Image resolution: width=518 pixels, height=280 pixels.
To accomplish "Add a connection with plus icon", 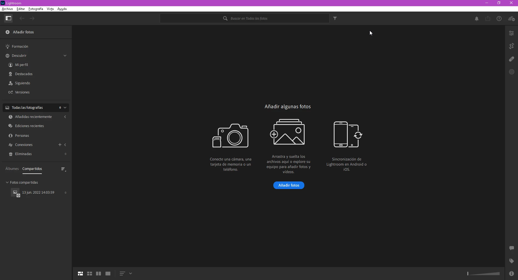I will coord(60,145).
